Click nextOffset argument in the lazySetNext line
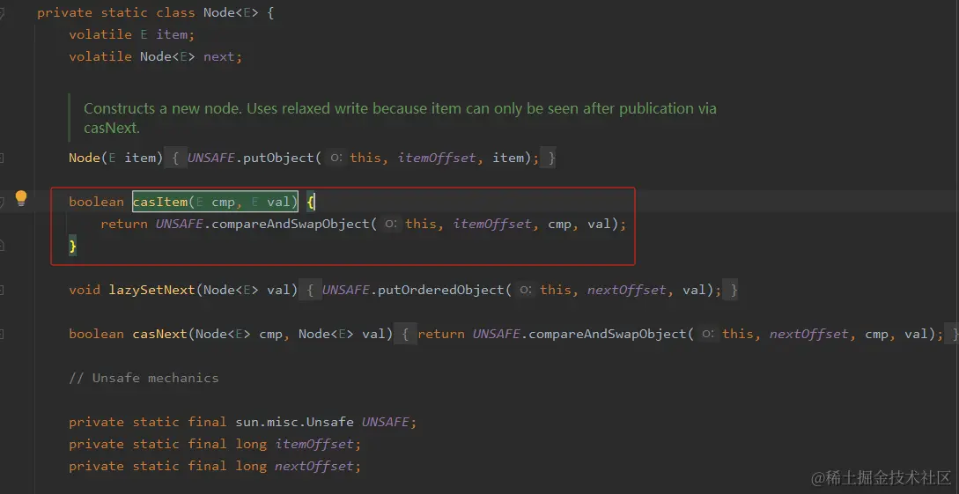The image size is (959, 494). [x=625, y=290]
